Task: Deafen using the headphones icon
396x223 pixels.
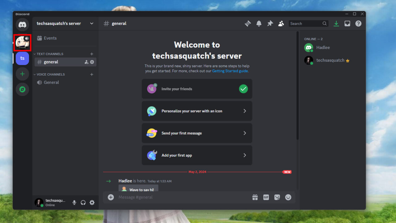Action: 83,202
